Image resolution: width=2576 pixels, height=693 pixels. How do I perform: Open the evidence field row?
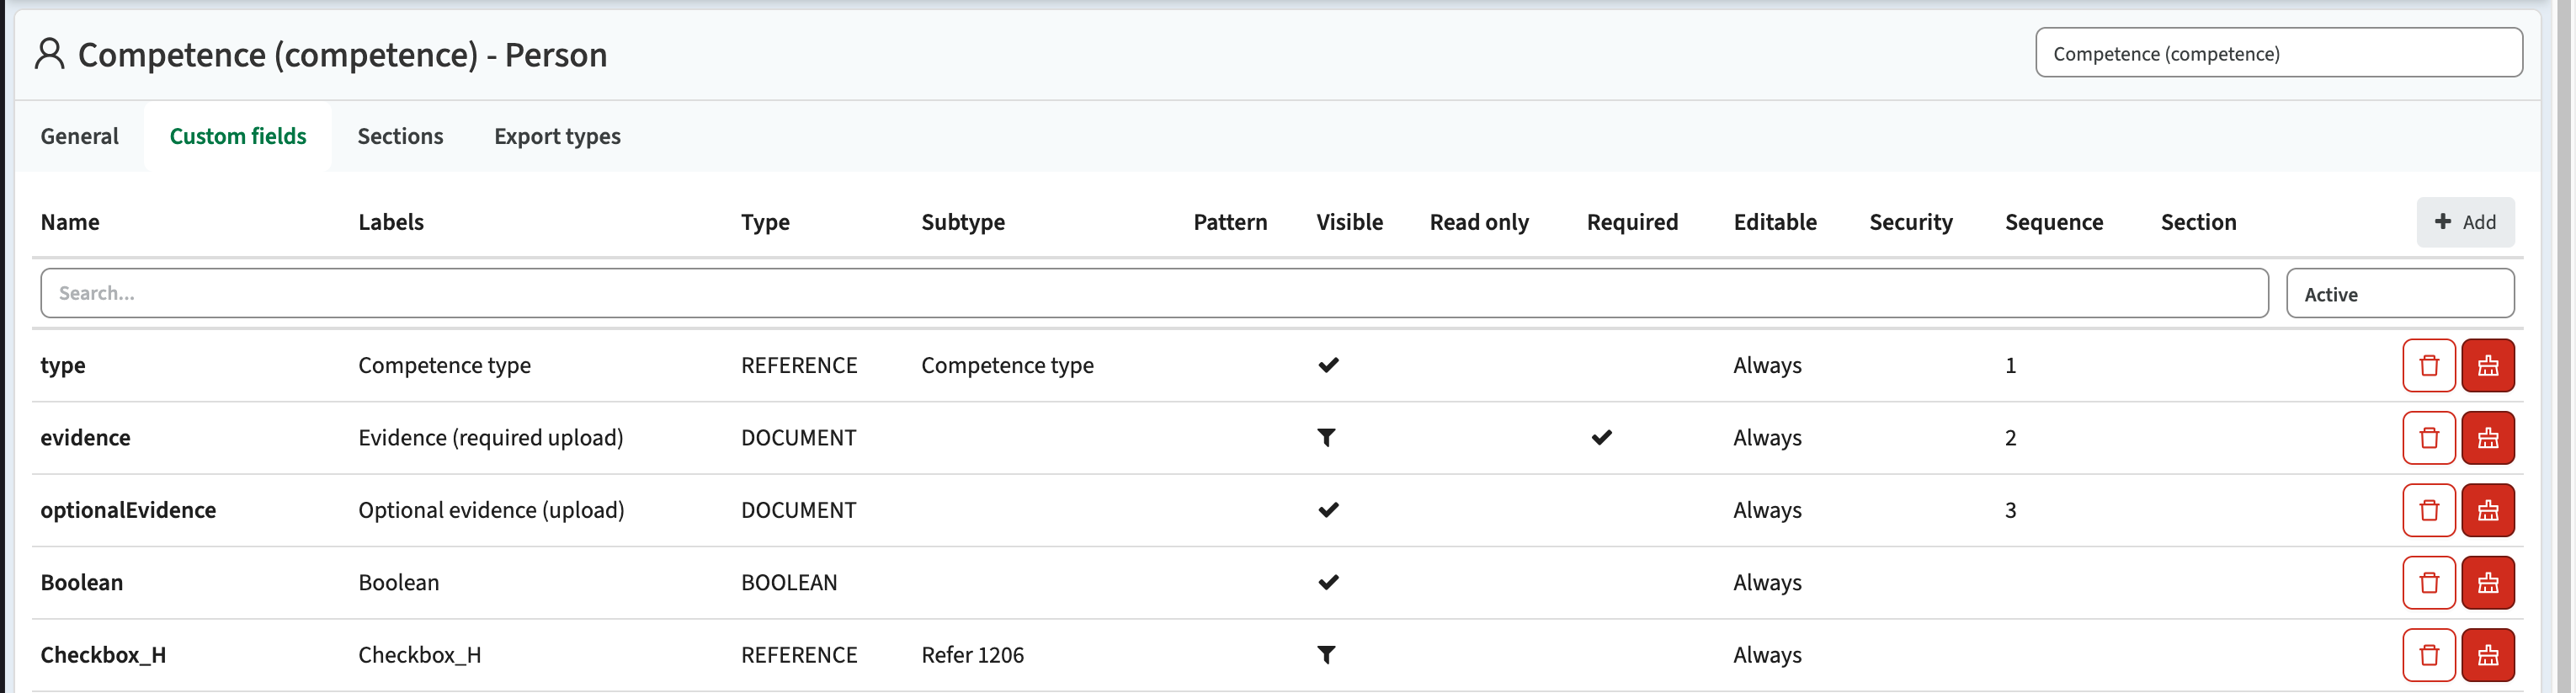coord(1279,438)
